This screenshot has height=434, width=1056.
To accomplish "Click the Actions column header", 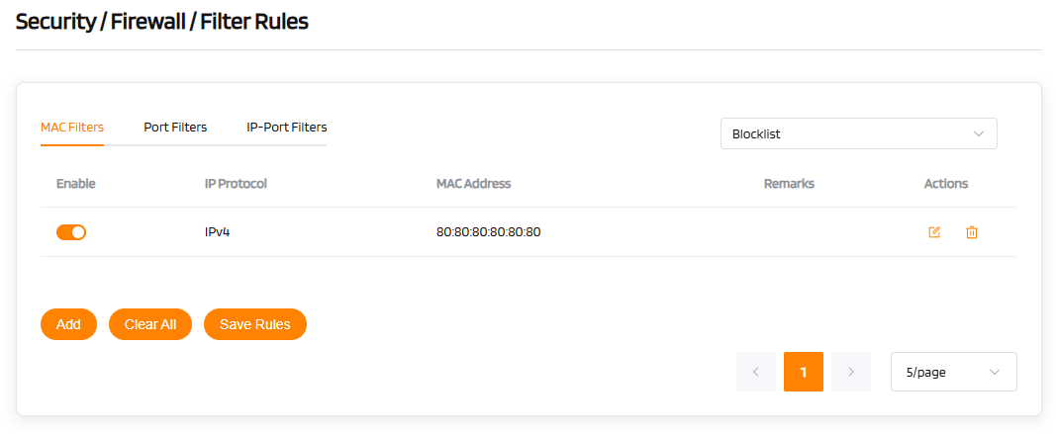I will tap(945, 184).
